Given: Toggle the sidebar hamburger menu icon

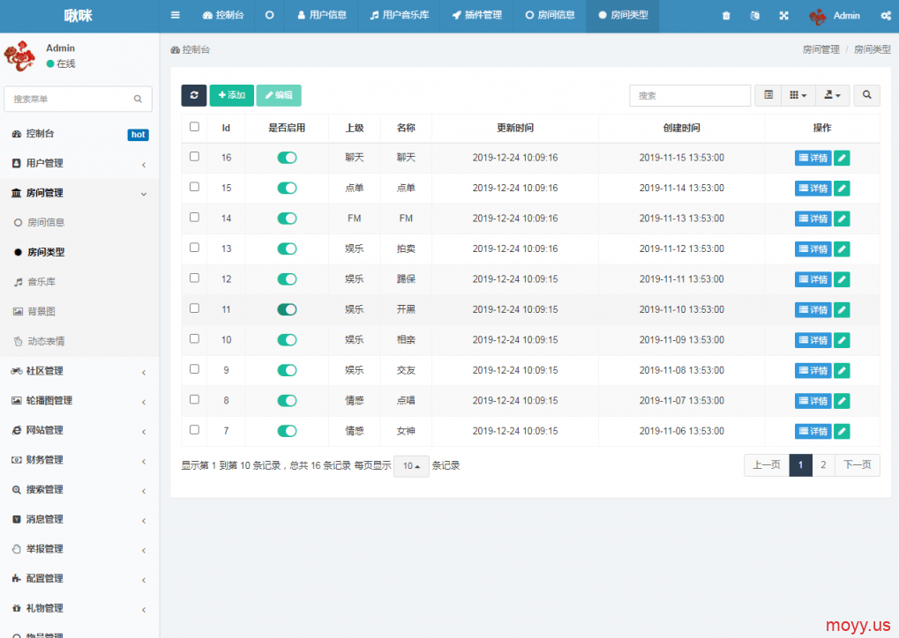Looking at the screenshot, I should pyautogui.click(x=176, y=16).
